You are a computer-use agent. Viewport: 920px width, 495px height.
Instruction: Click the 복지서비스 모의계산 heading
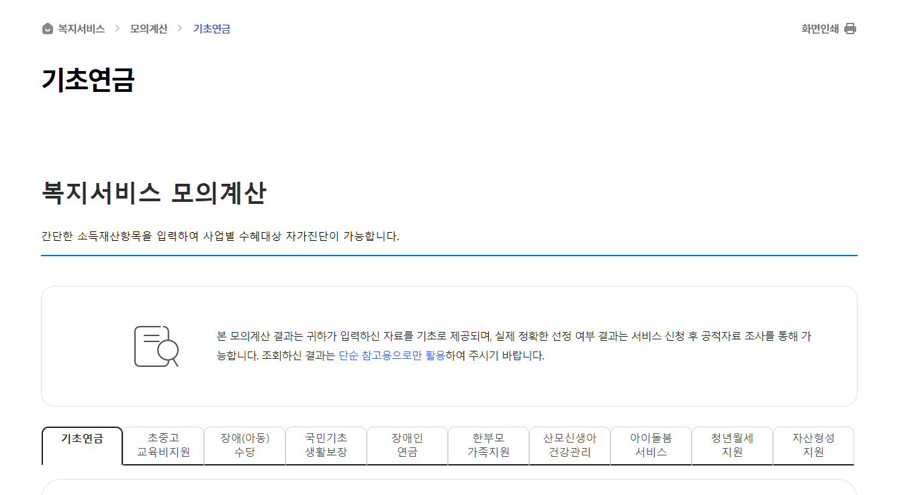(154, 193)
